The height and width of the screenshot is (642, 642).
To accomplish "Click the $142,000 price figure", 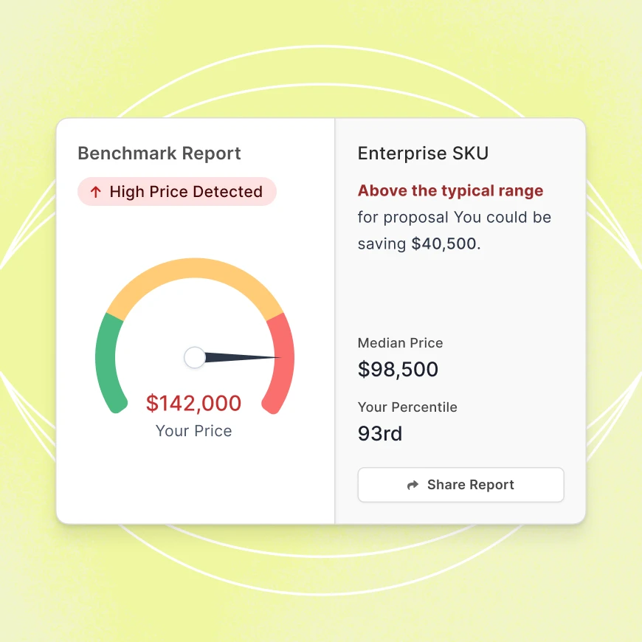I will pyautogui.click(x=194, y=404).
